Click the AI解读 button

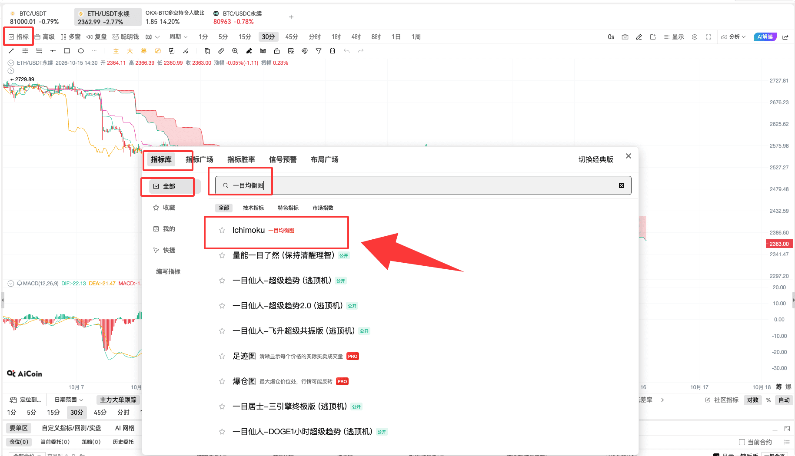pos(765,37)
